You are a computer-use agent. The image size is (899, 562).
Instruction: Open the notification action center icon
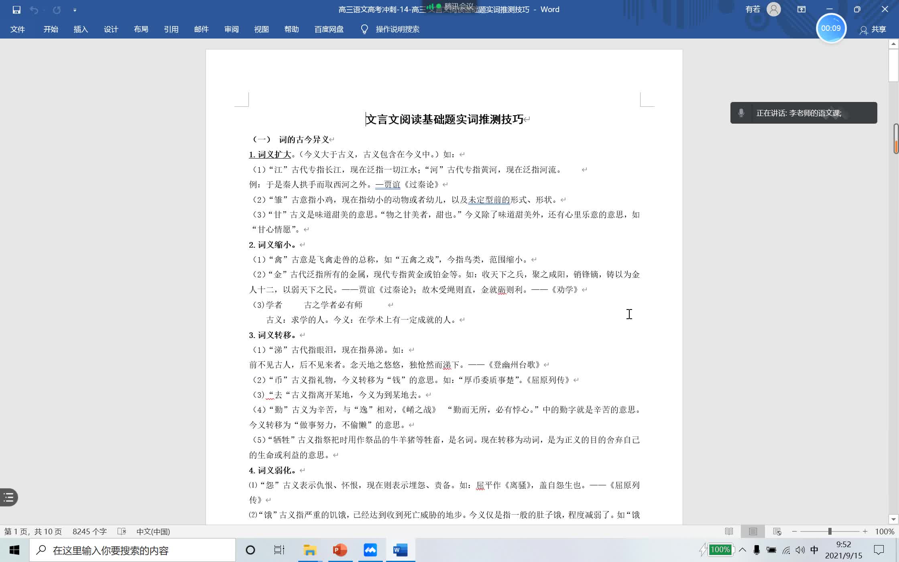pos(879,550)
